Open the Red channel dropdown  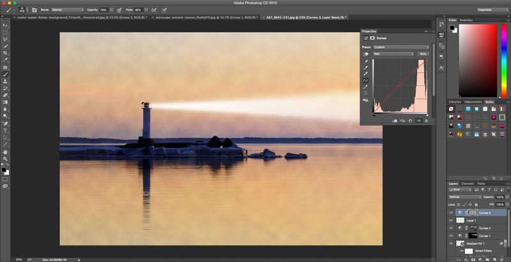[393, 54]
